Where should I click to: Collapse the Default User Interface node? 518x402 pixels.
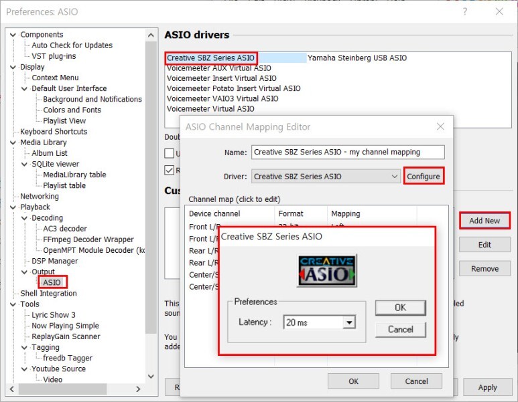24,88
